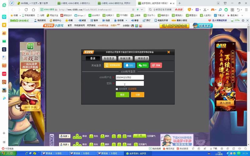Image resolution: width=250 pixels, height=156 pixels.
Task: Click the 我的游戏 toolbar item
Action: point(40,20)
